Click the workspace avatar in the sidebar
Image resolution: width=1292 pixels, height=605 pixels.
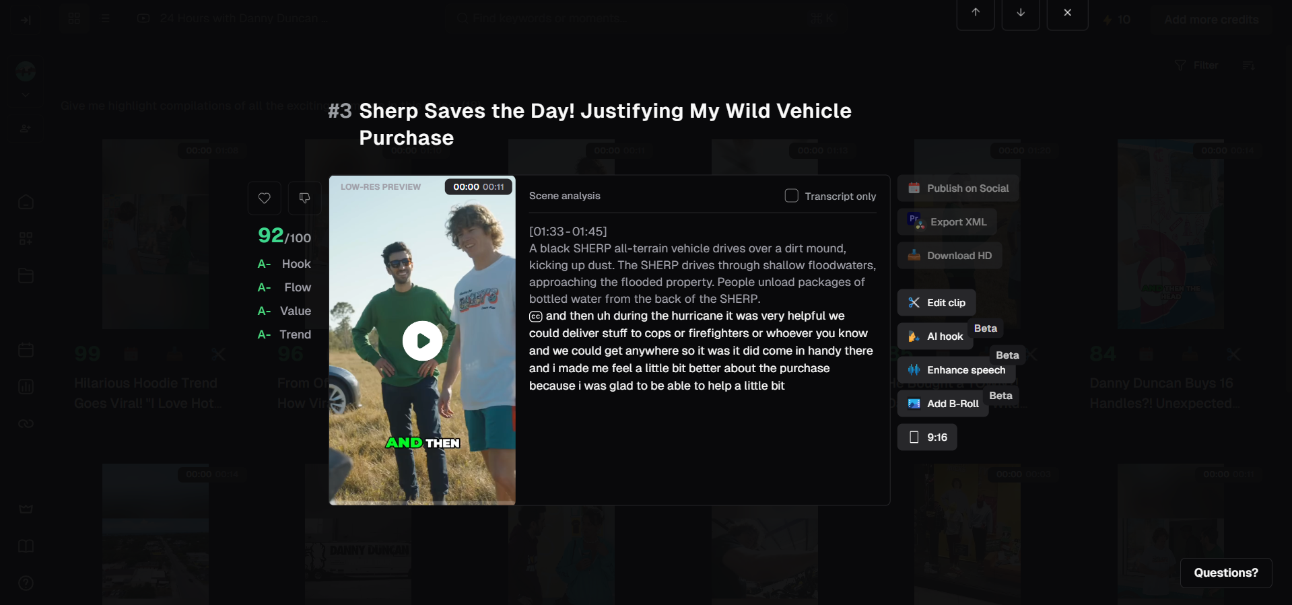coord(26,71)
